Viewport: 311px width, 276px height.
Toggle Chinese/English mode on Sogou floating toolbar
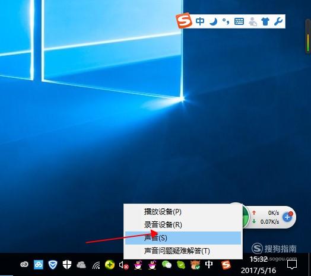200,21
